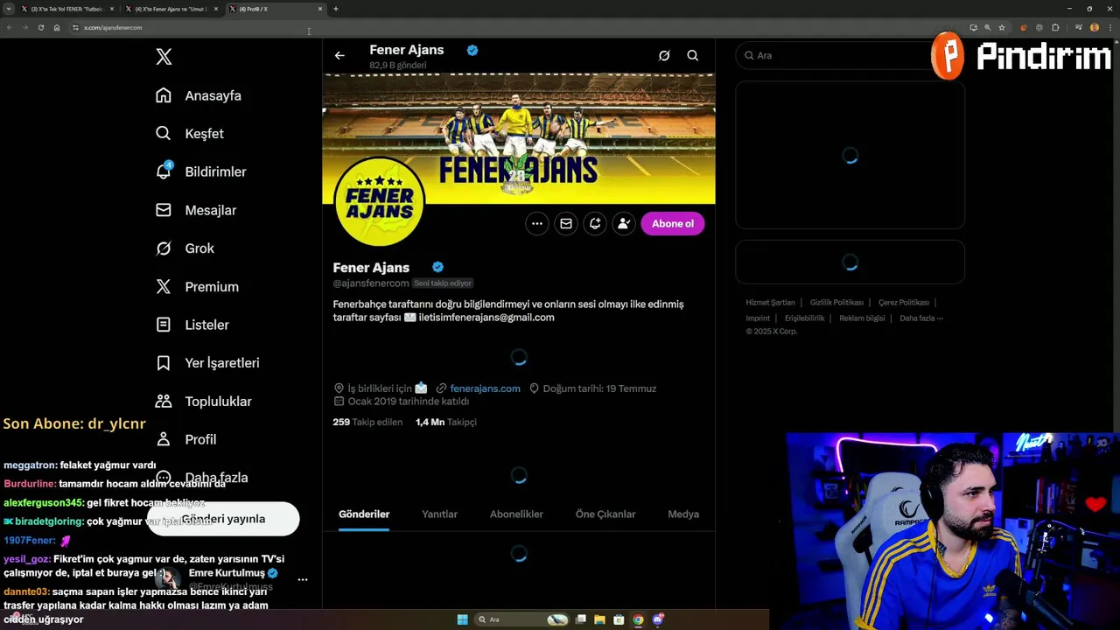
Task: Open Bildirimler bell icon
Action: (164, 171)
